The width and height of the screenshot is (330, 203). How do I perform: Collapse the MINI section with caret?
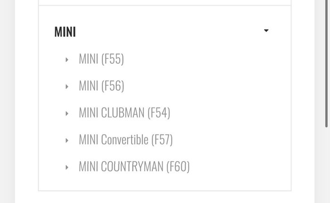click(x=266, y=31)
